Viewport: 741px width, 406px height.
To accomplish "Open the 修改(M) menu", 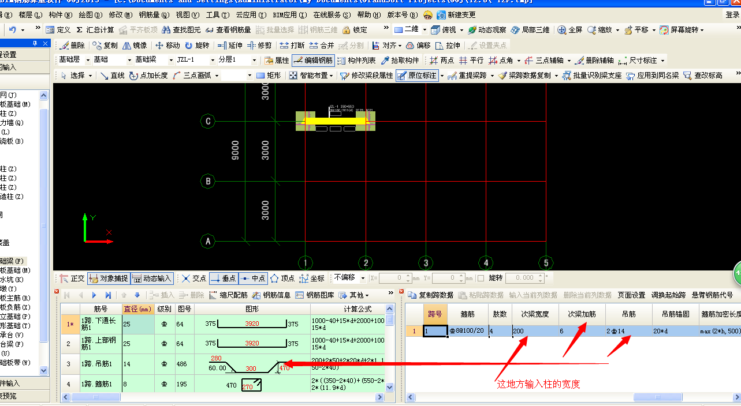I will coord(120,14).
